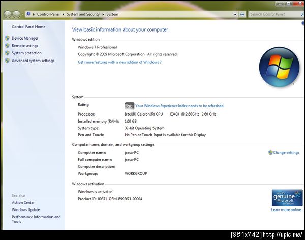Click the No Pen or Touch Input text
The height and width of the screenshot is (240, 305).
click(x=165, y=135)
